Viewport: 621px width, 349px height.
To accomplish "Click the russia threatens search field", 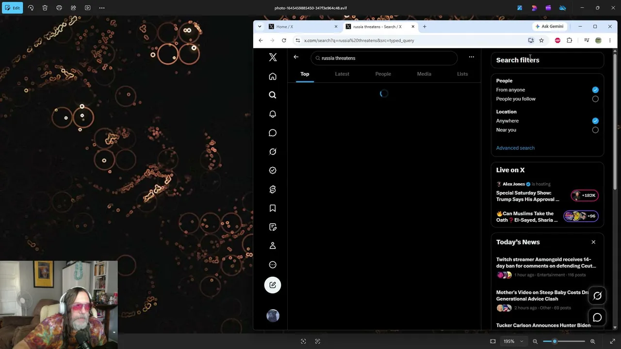I will pyautogui.click(x=384, y=58).
